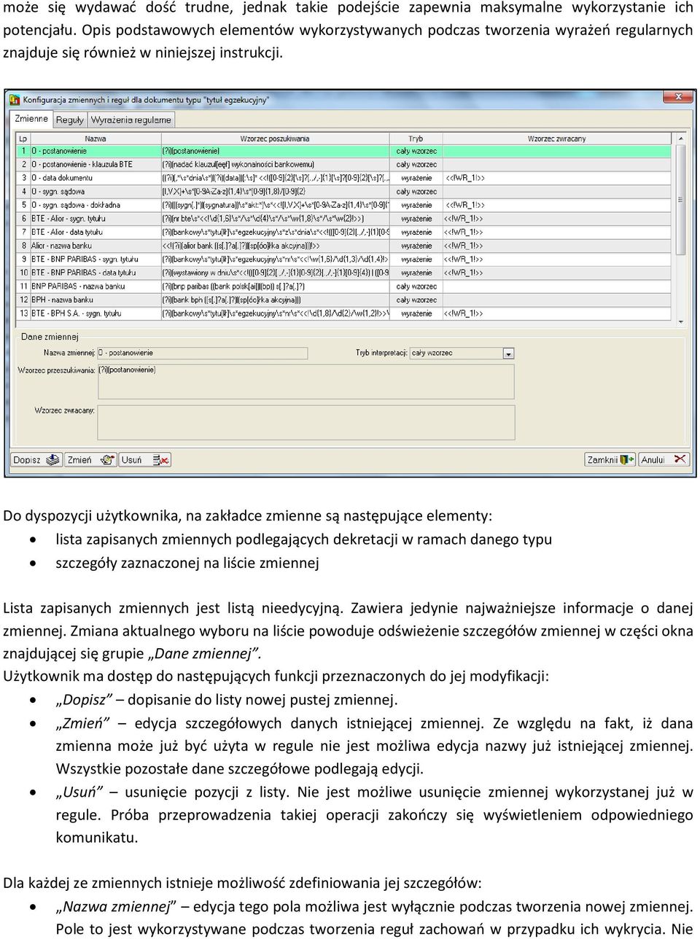Click the scroll up arrow of the list
The image size is (700, 939).
click(681, 139)
